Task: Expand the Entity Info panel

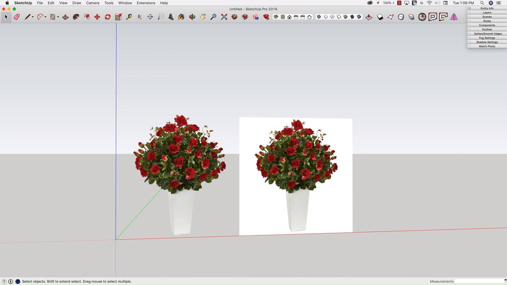Action: (487, 8)
